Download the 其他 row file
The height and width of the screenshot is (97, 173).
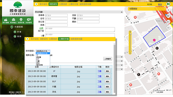click(99, 92)
